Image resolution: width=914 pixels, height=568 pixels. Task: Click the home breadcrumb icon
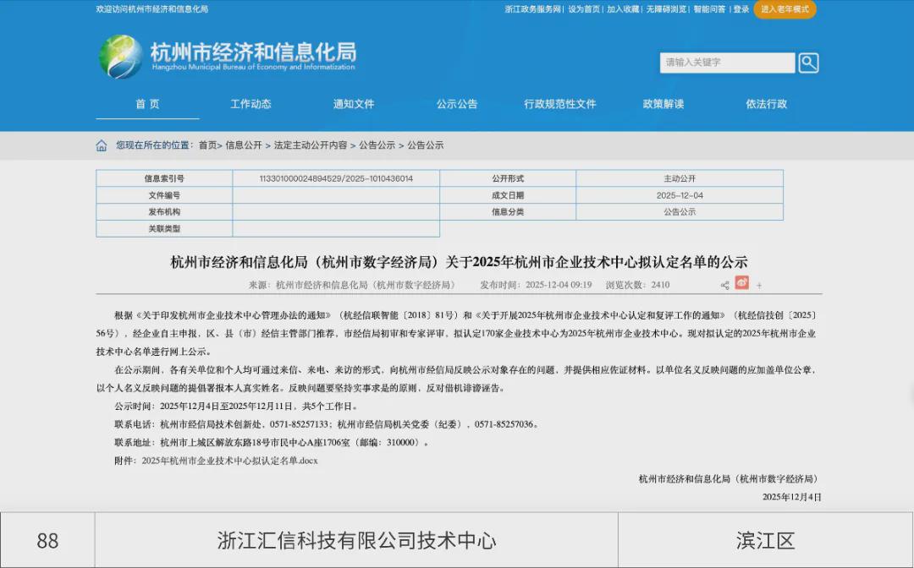pyautogui.click(x=101, y=145)
